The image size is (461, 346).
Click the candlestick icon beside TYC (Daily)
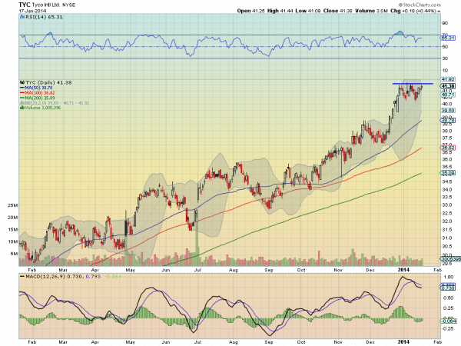pos(22,83)
